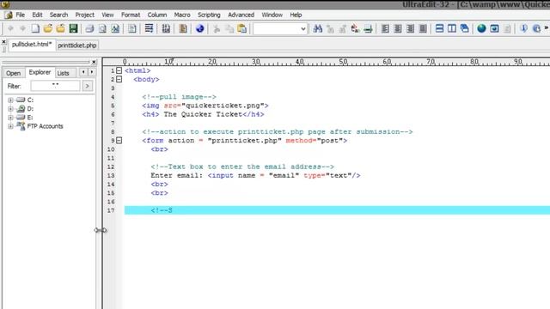
Task: Open the Macro menu
Action: (x=182, y=15)
